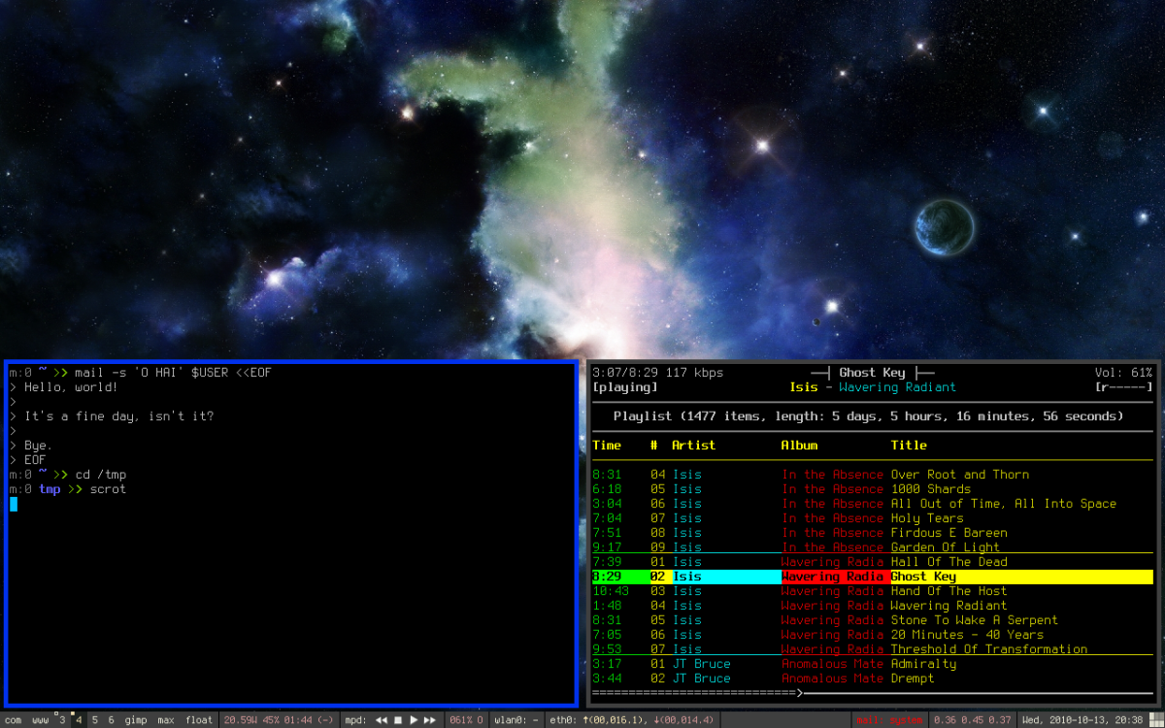
Task: Select the playing track Ghost Key
Action: pos(872,577)
